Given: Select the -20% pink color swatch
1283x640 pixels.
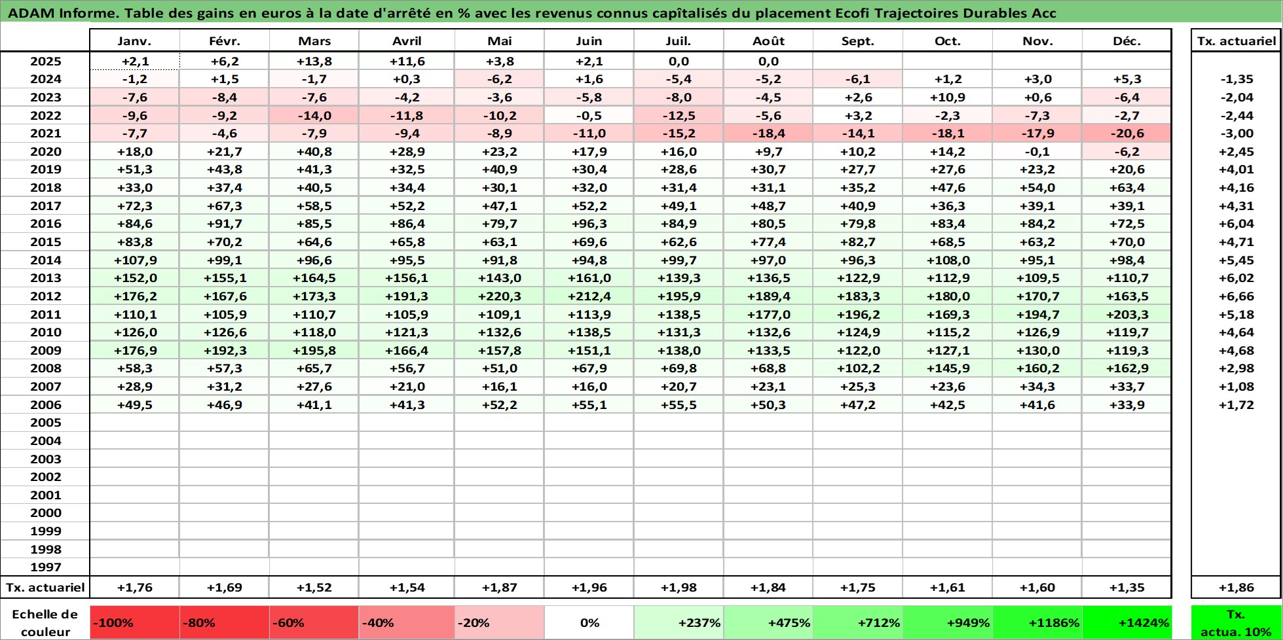Looking at the screenshot, I should click(x=500, y=622).
